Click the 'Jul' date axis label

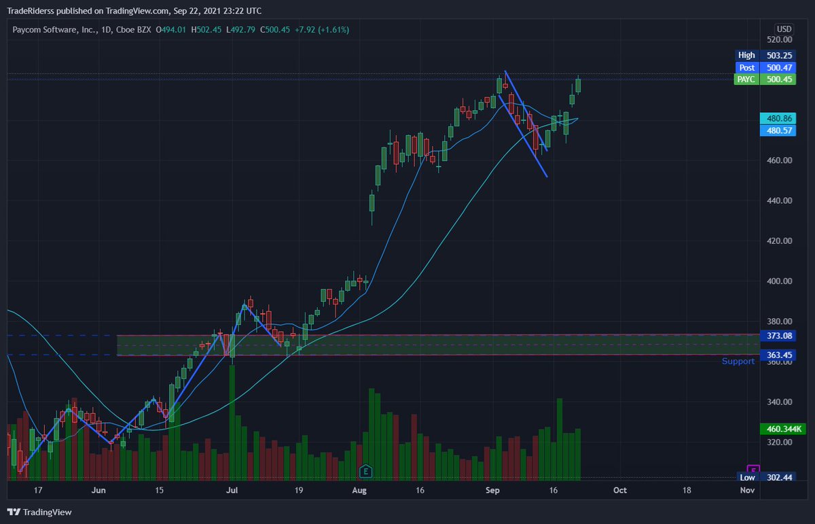coord(232,490)
